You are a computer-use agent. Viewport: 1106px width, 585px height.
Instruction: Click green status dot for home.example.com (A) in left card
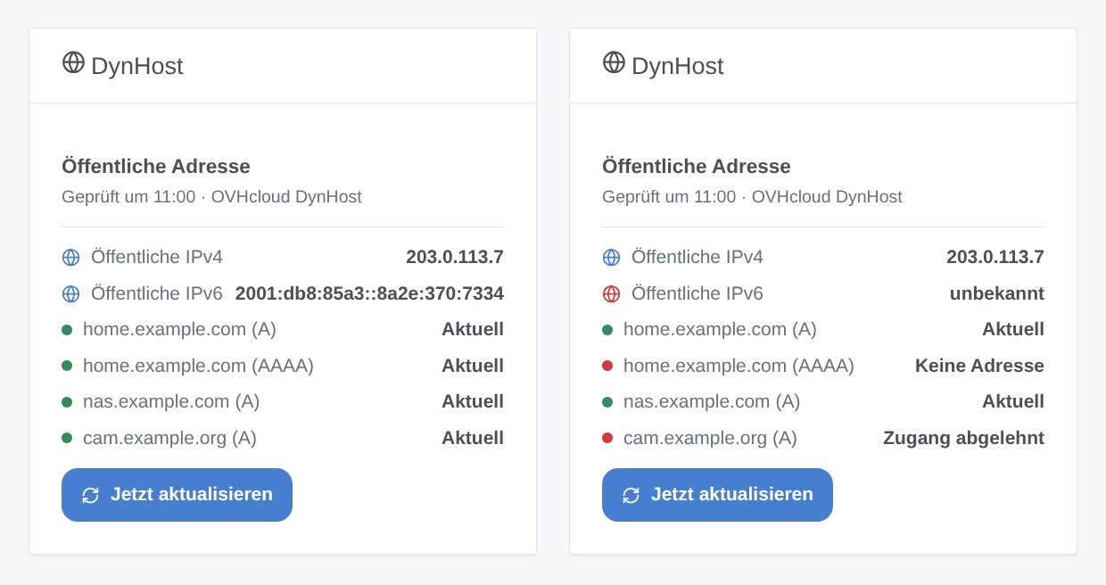click(67, 330)
